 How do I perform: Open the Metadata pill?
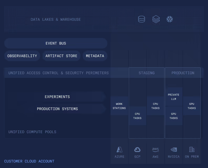(95, 56)
